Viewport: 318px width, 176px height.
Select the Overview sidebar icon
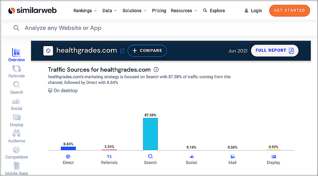coord(17,52)
